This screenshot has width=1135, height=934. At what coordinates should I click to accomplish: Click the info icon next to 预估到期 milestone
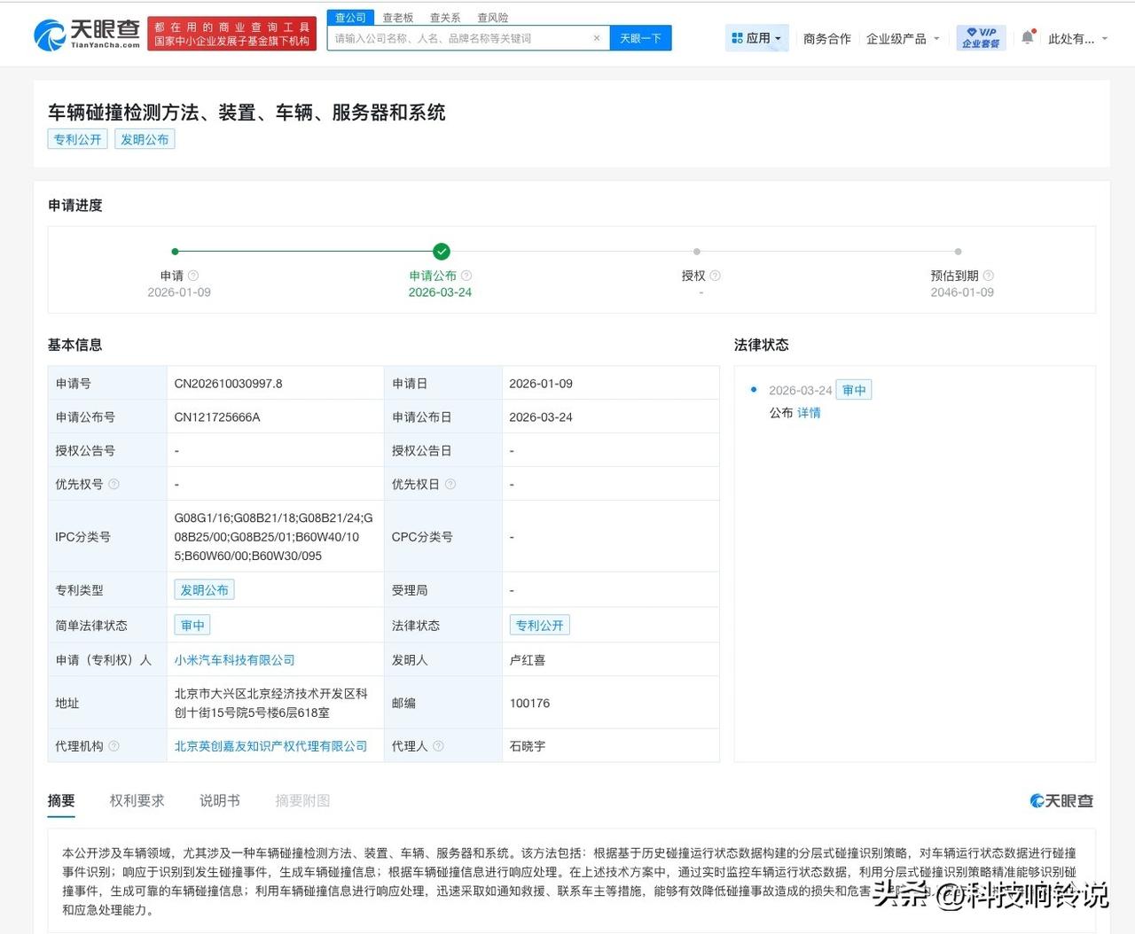point(989,276)
